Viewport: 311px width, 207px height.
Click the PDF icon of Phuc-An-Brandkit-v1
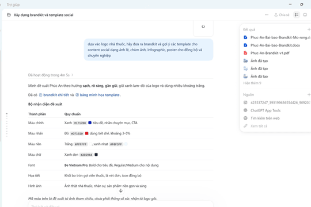click(245, 53)
